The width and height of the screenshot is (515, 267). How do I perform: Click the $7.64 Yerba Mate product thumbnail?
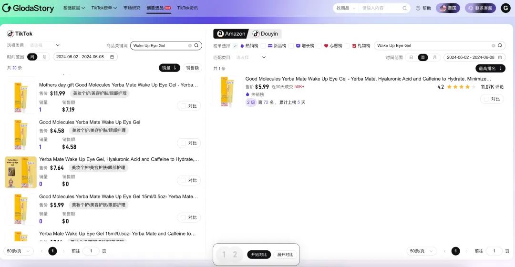tap(21, 172)
